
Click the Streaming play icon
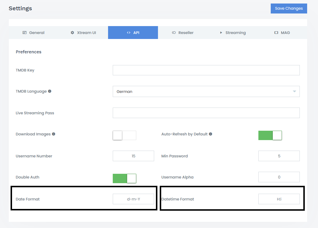(221, 33)
